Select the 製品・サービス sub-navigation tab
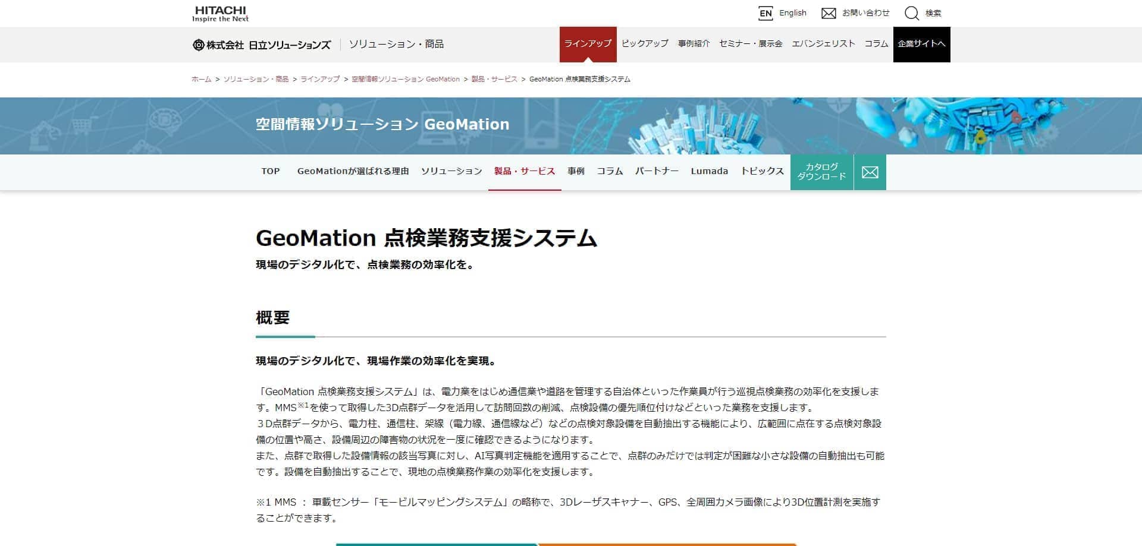The height and width of the screenshot is (546, 1142). 525,171
